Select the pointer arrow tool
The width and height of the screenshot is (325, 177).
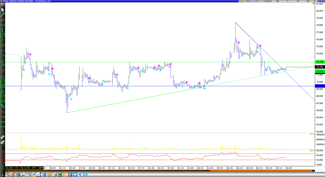point(3,10)
